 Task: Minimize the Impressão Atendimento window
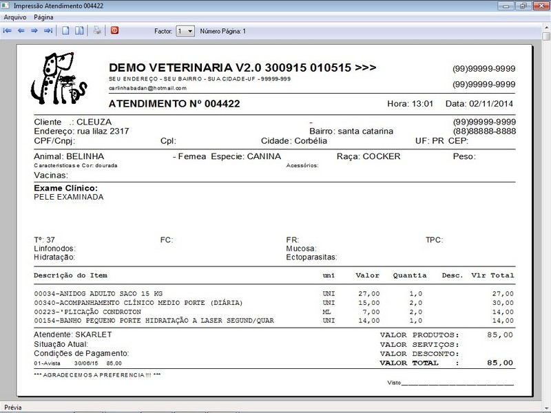[506, 6]
